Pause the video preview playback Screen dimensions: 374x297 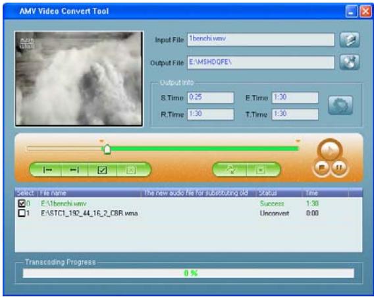coord(338,168)
